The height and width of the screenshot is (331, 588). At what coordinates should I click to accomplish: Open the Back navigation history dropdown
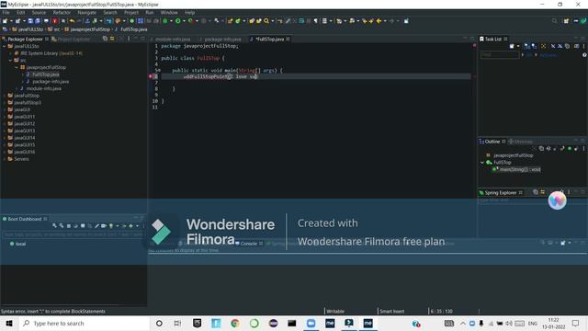(385, 21)
